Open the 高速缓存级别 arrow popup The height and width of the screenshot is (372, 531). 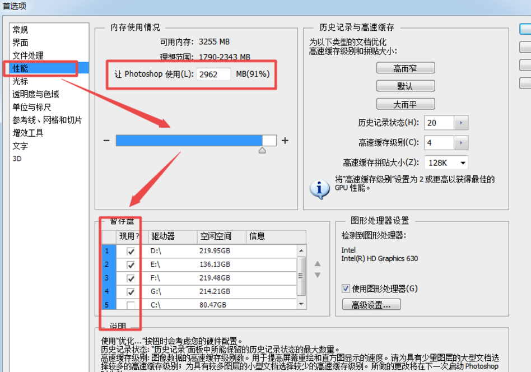(461, 143)
